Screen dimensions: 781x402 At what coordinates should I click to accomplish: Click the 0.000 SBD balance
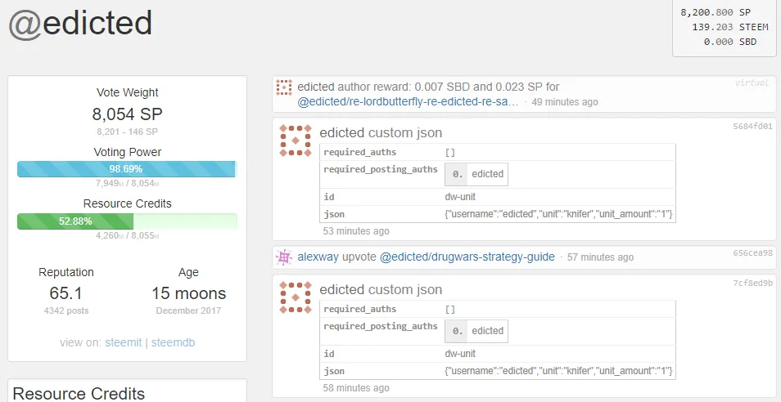tap(730, 42)
